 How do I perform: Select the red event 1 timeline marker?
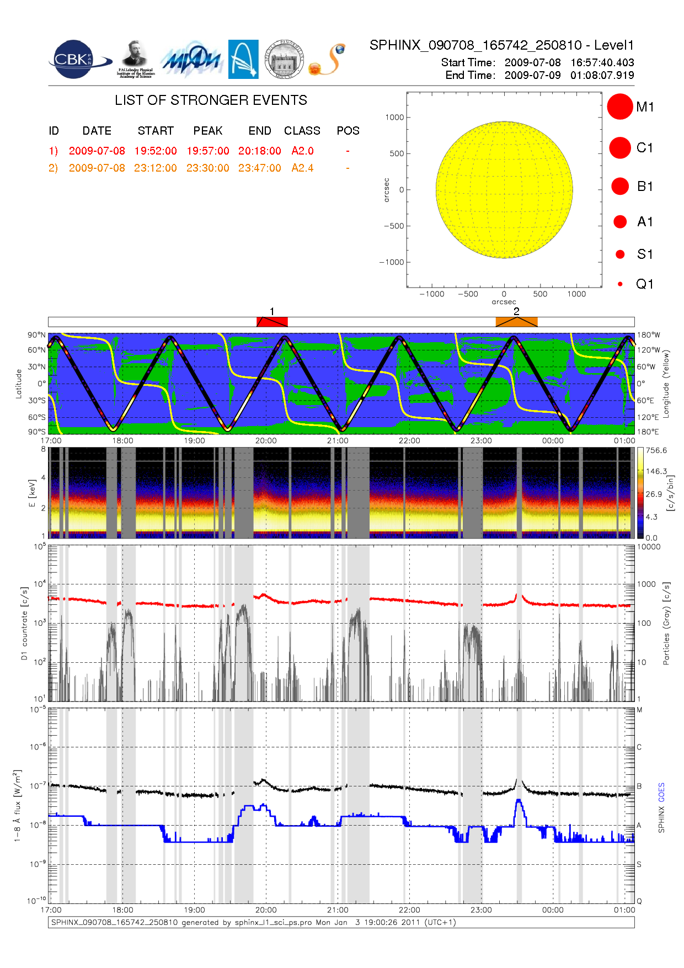272,322
